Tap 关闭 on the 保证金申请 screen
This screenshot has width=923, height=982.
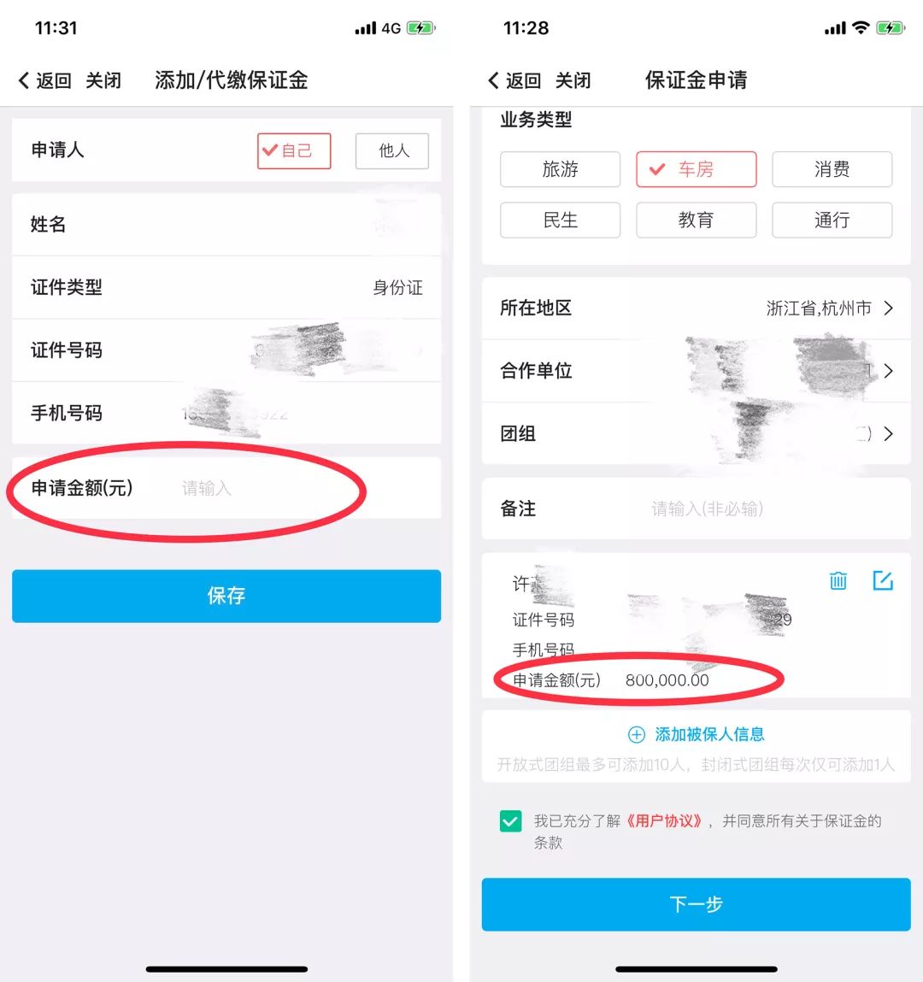pyautogui.click(x=573, y=80)
